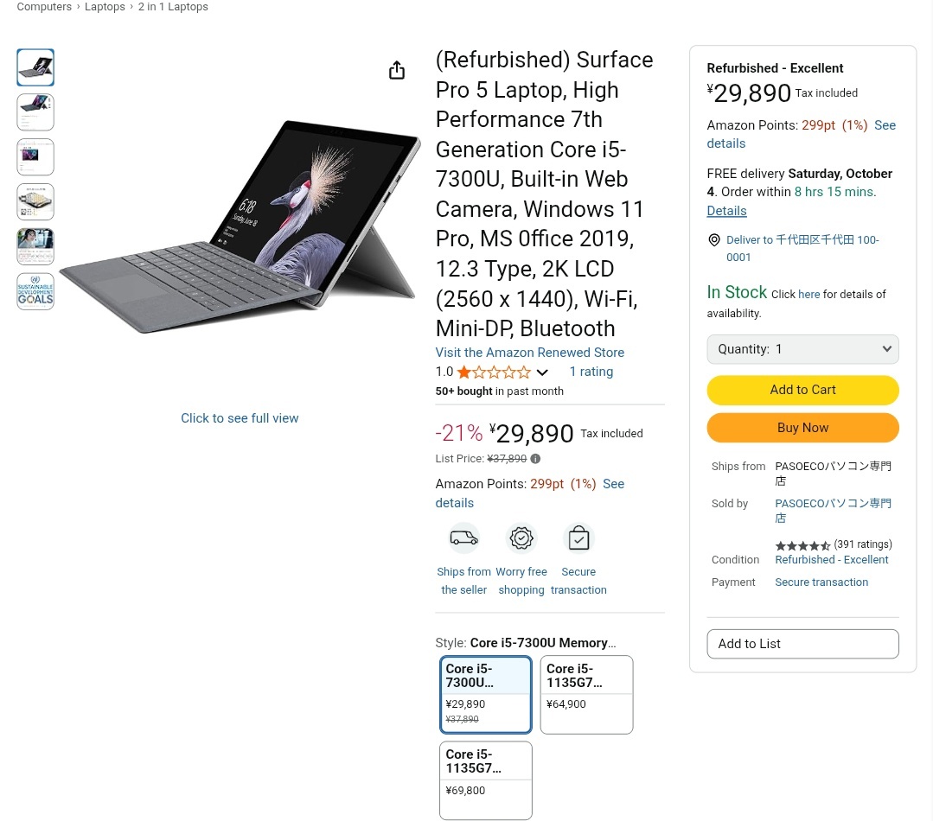Viewport: 933px width, 821px height.
Task: Click the share icon above product image
Action: [x=397, y=71]
